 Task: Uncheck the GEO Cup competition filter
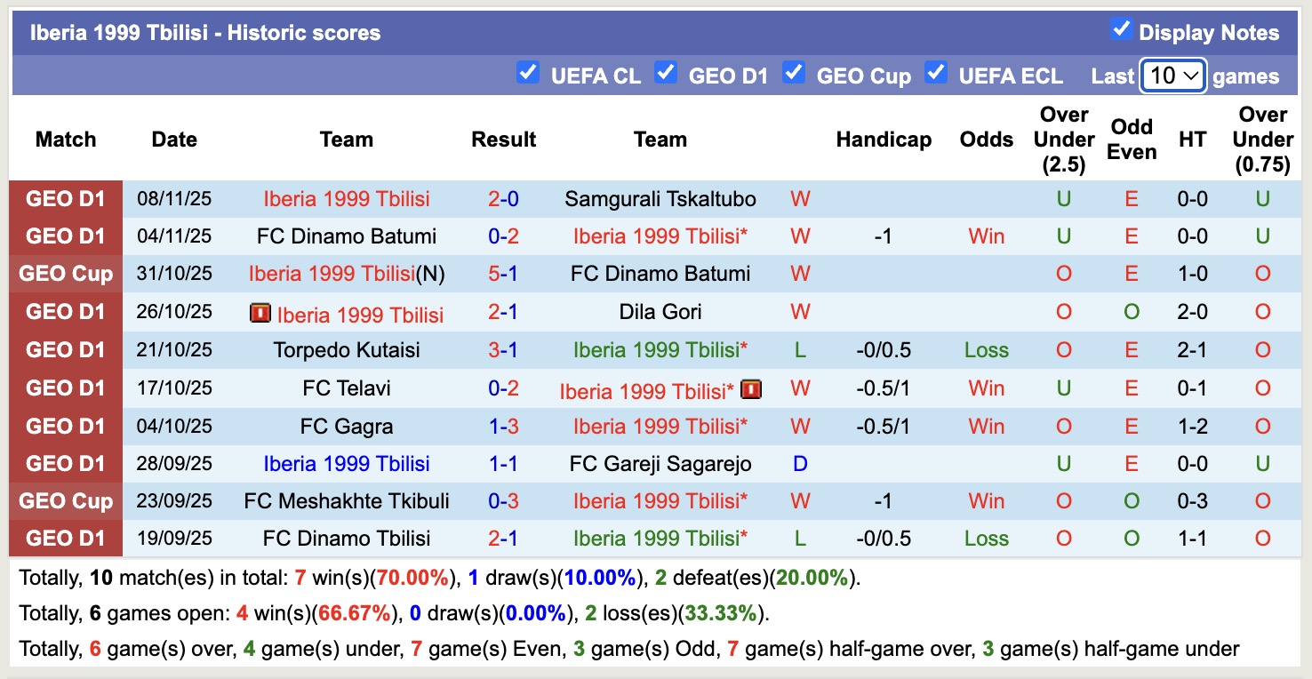pos(793,73)
